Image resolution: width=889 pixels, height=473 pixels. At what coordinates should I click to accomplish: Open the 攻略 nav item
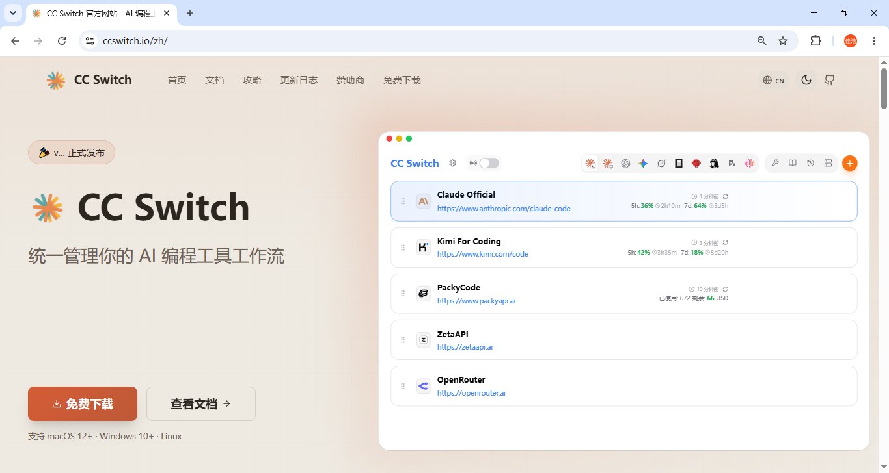(252, 80)
